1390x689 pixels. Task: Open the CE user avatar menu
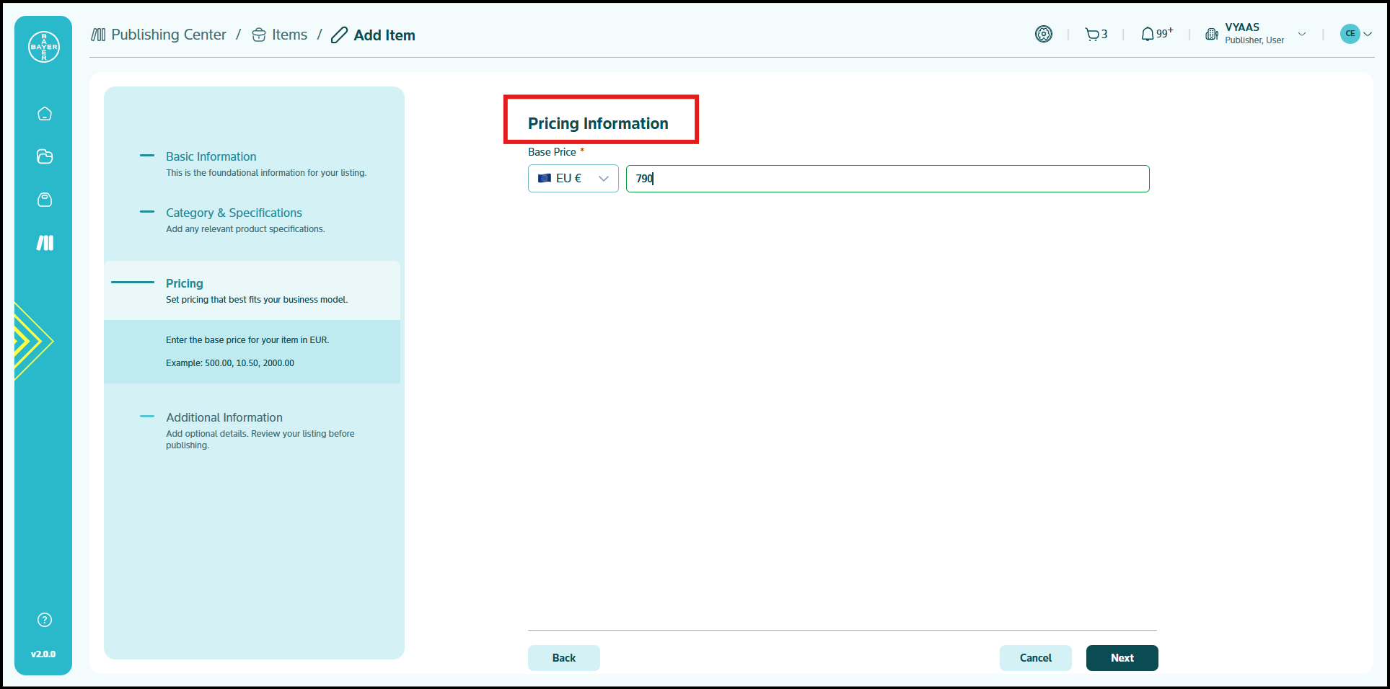pos(1355,34)
